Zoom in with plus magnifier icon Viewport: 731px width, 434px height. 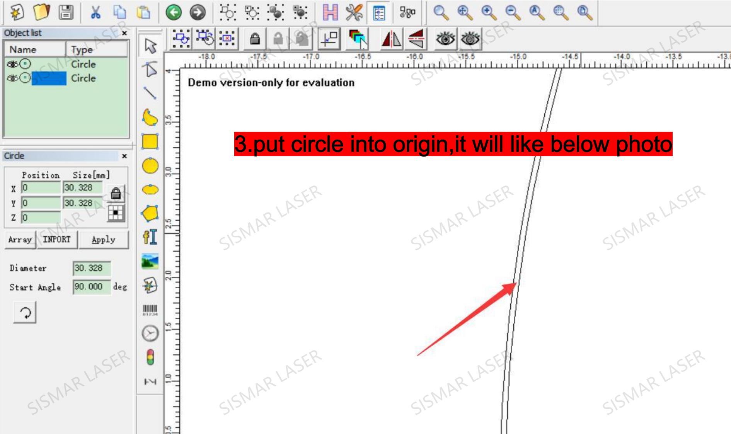coord(489,12)
